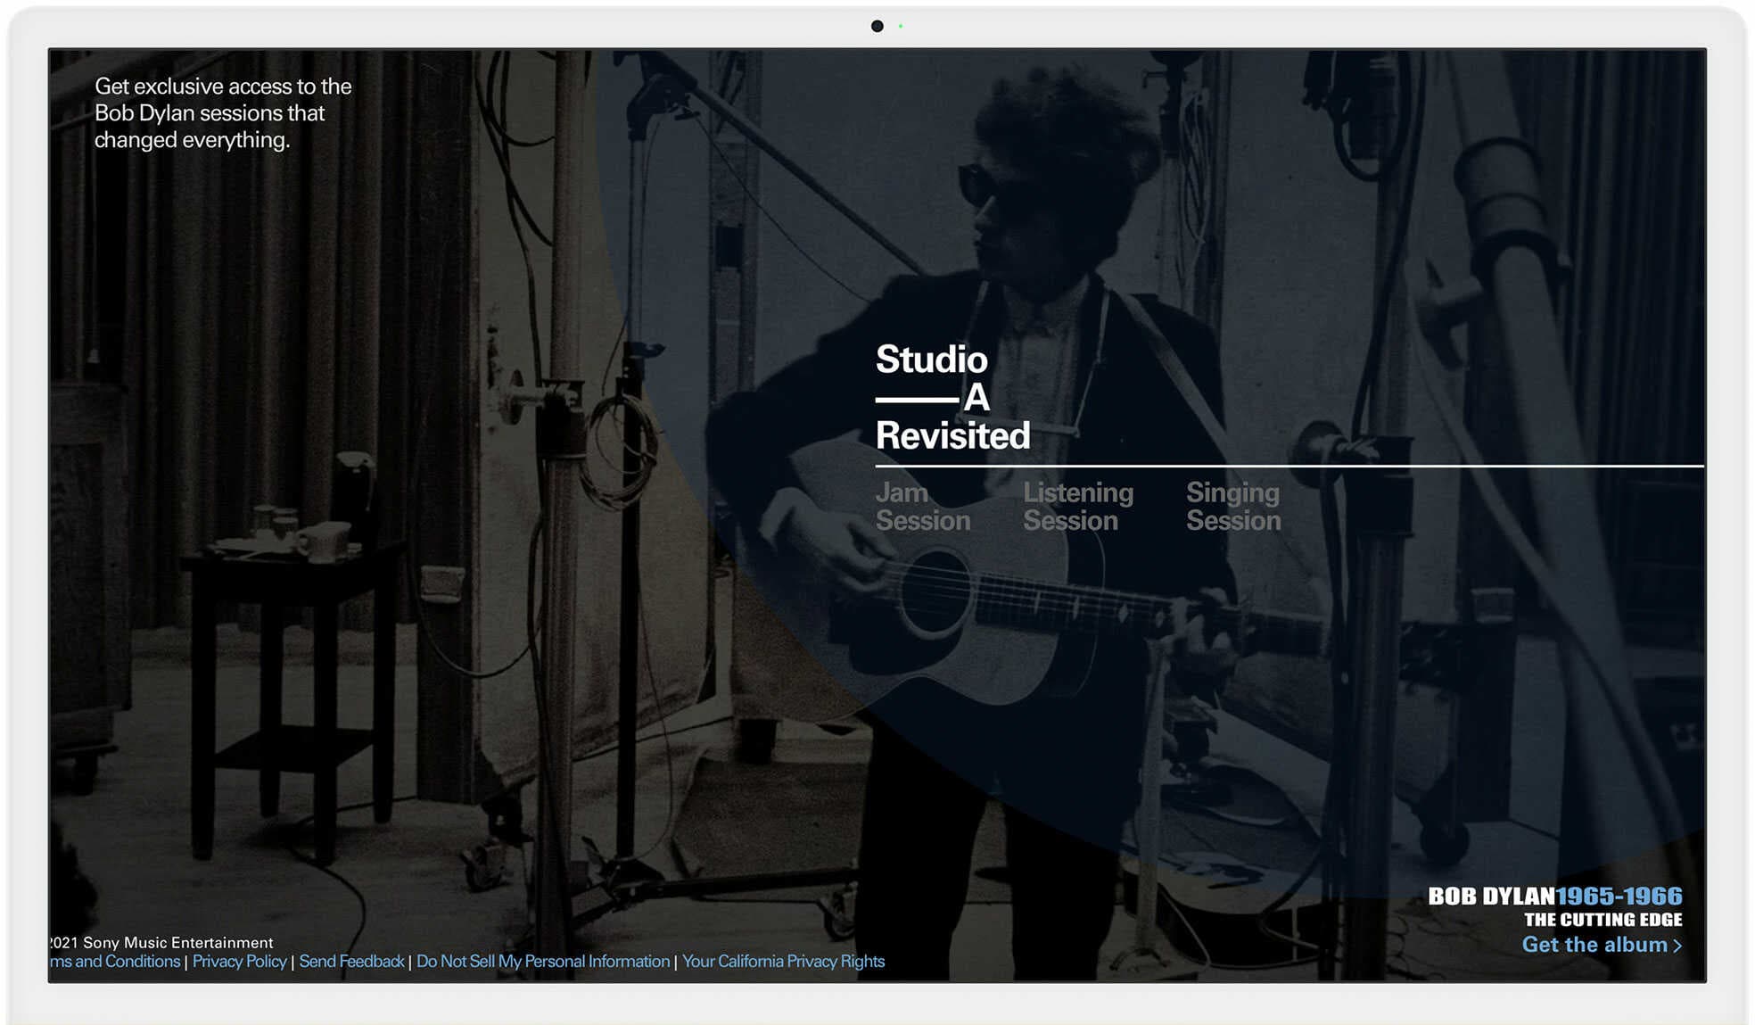
Task: Click the exclusive access intro text
Action: 223,113
